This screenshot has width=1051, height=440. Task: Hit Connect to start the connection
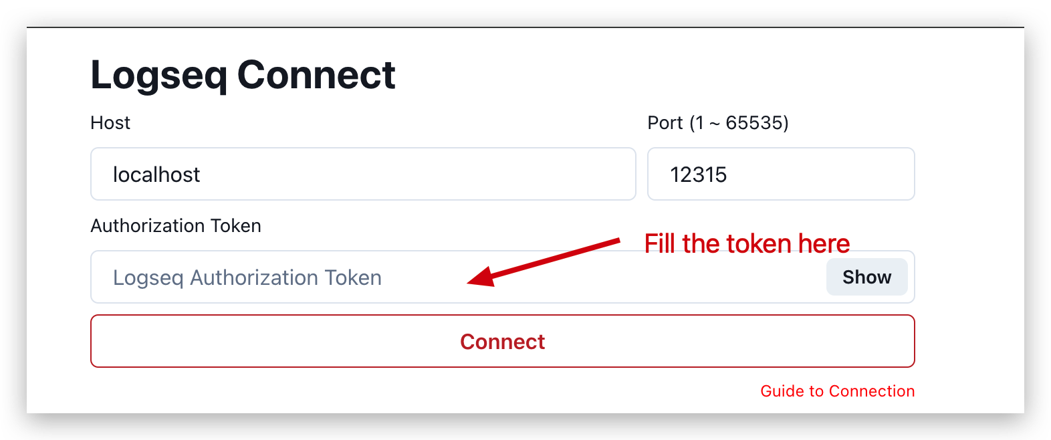click(x=502, y=341)
